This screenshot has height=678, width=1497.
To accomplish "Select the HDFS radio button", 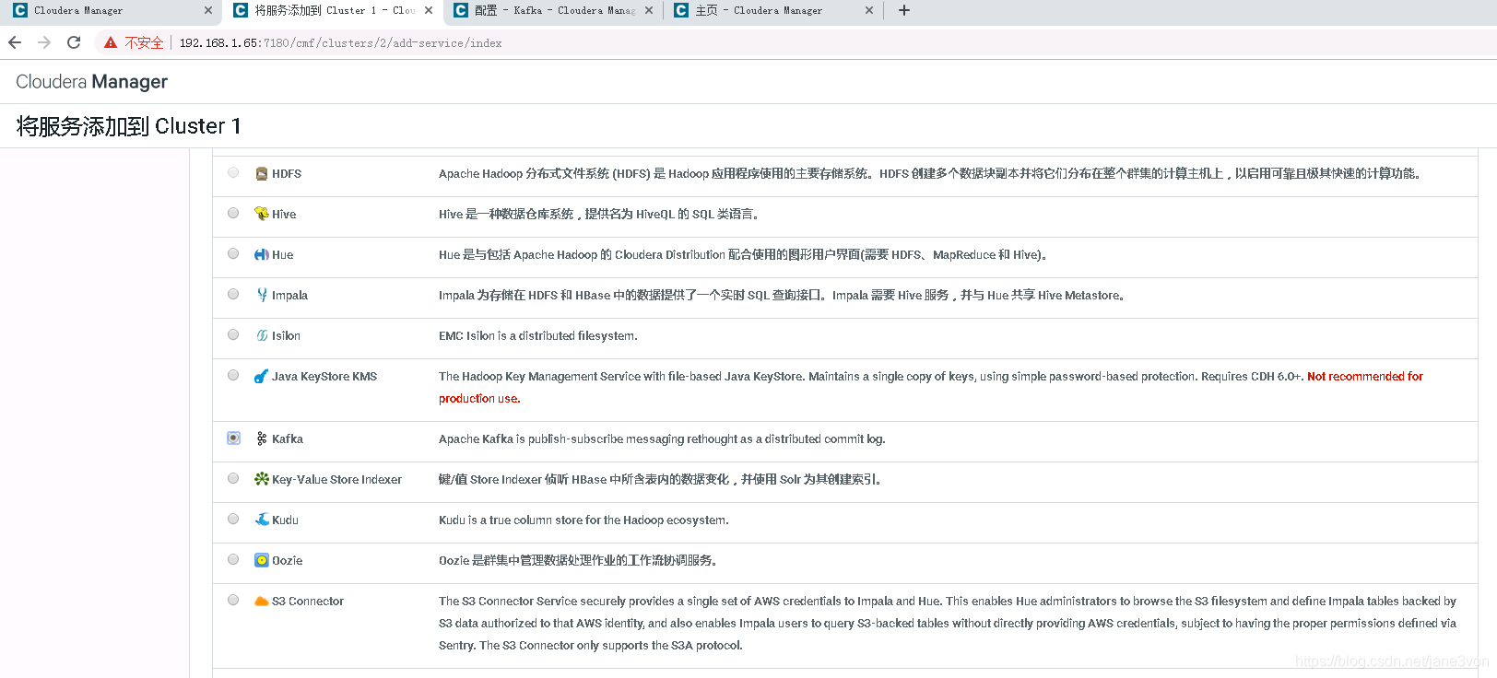I will 233,172.
